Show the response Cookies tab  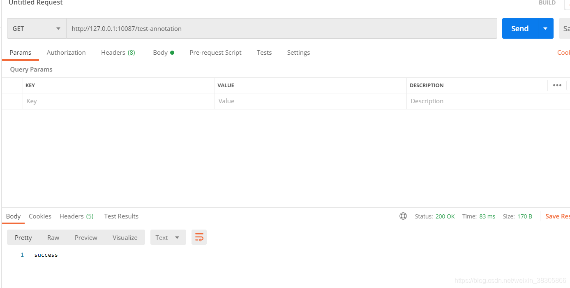pos(40,216)
